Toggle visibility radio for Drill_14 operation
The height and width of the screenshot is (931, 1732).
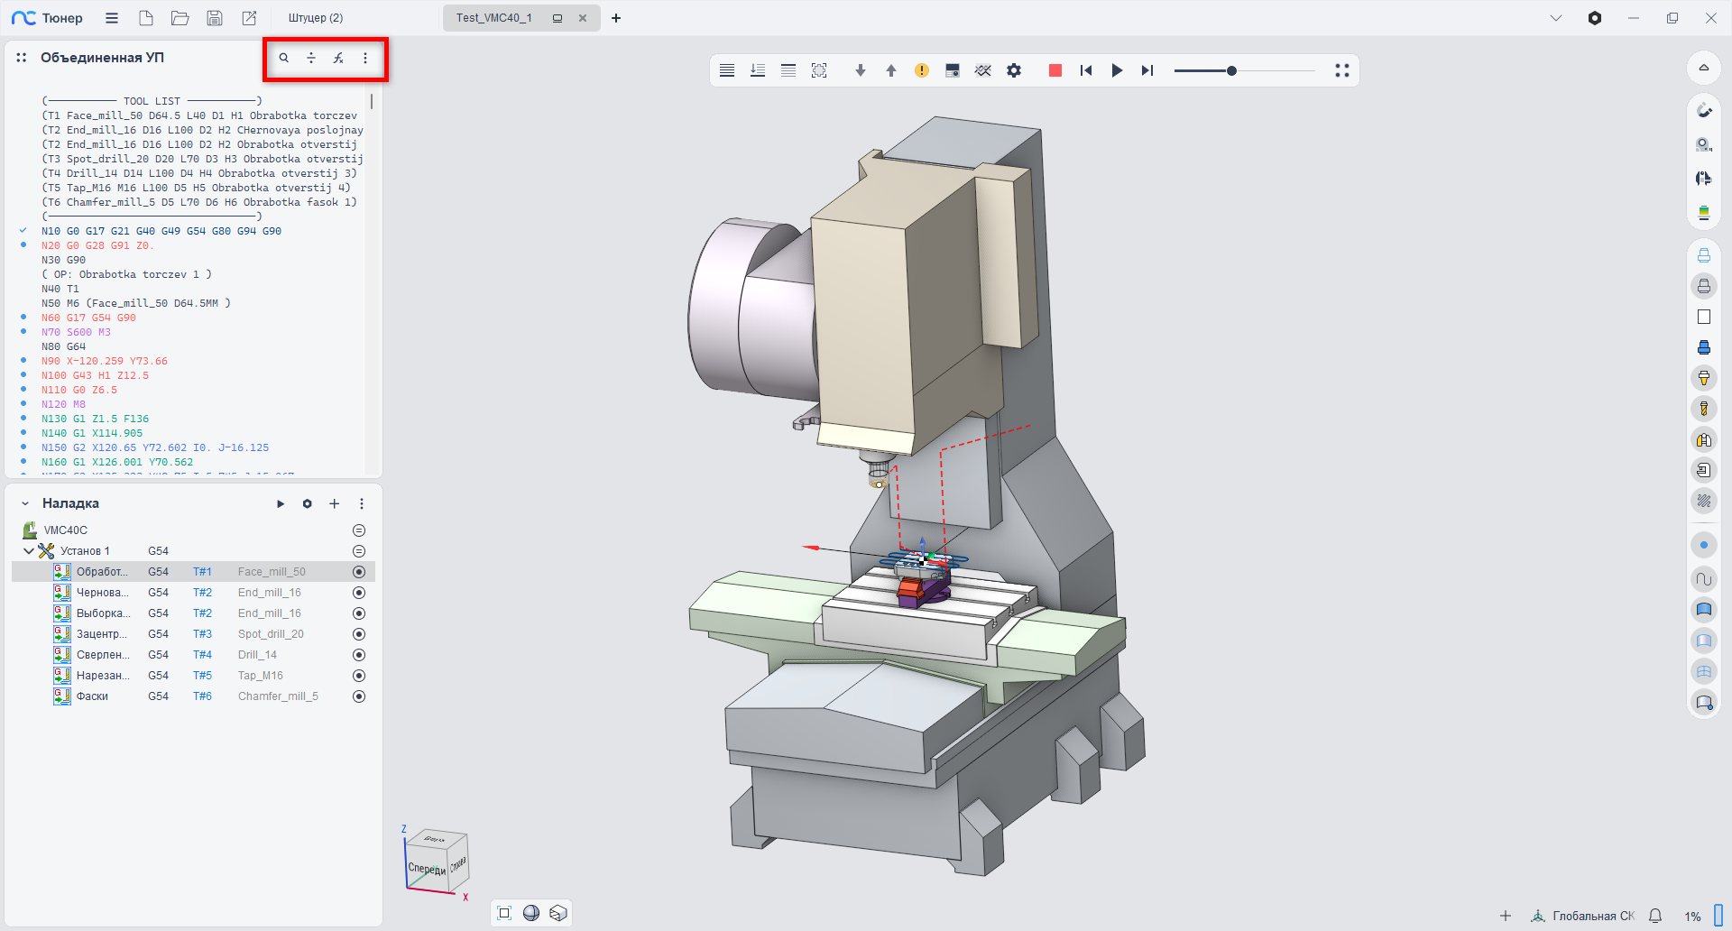(359, 655)
